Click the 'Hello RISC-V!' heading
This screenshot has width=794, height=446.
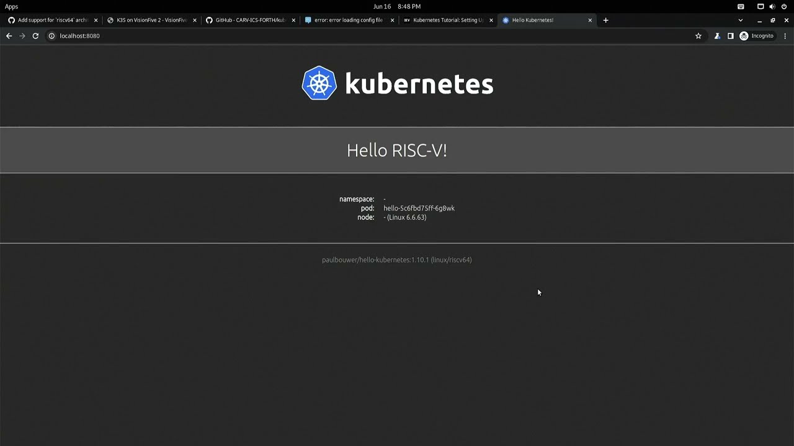coord(397,151)
